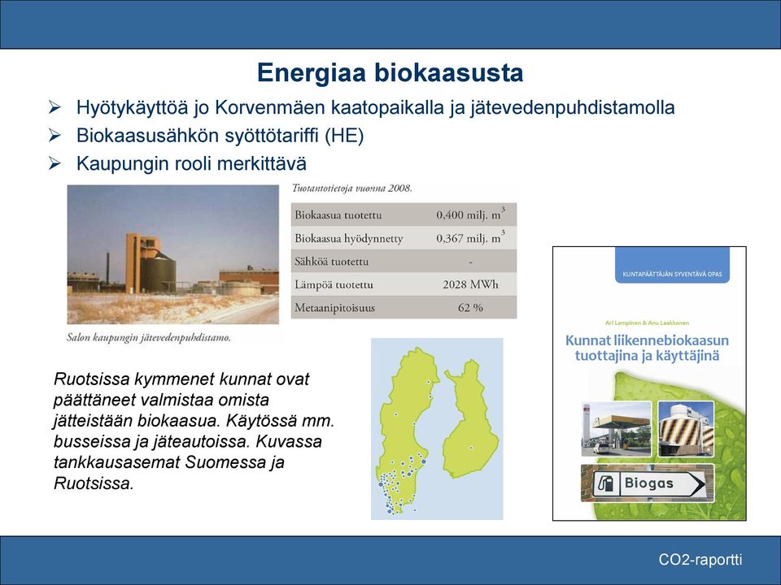Click value '0,400 milj. m3'
This screenshot has width=781, height=585.
(x=471, y=214)
